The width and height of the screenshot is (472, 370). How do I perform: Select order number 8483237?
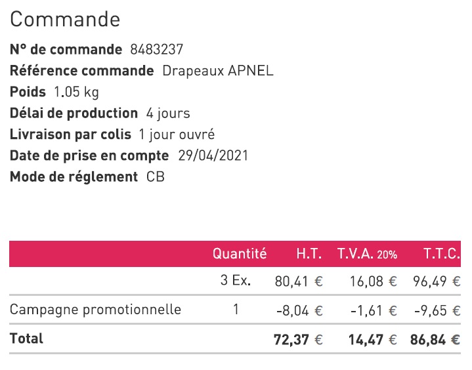(x=157, y=50)
